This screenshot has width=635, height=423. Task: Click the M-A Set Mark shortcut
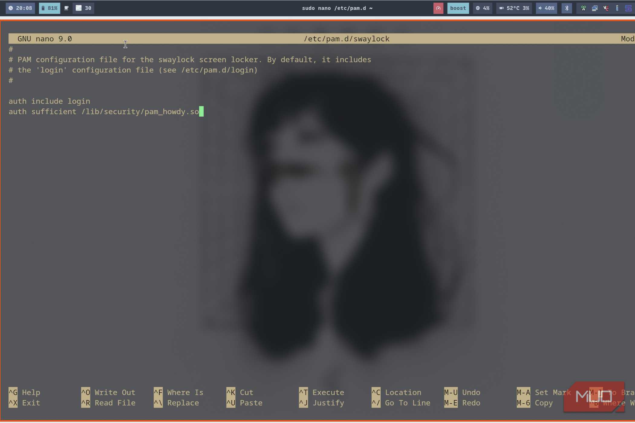[x=544, y=392]
